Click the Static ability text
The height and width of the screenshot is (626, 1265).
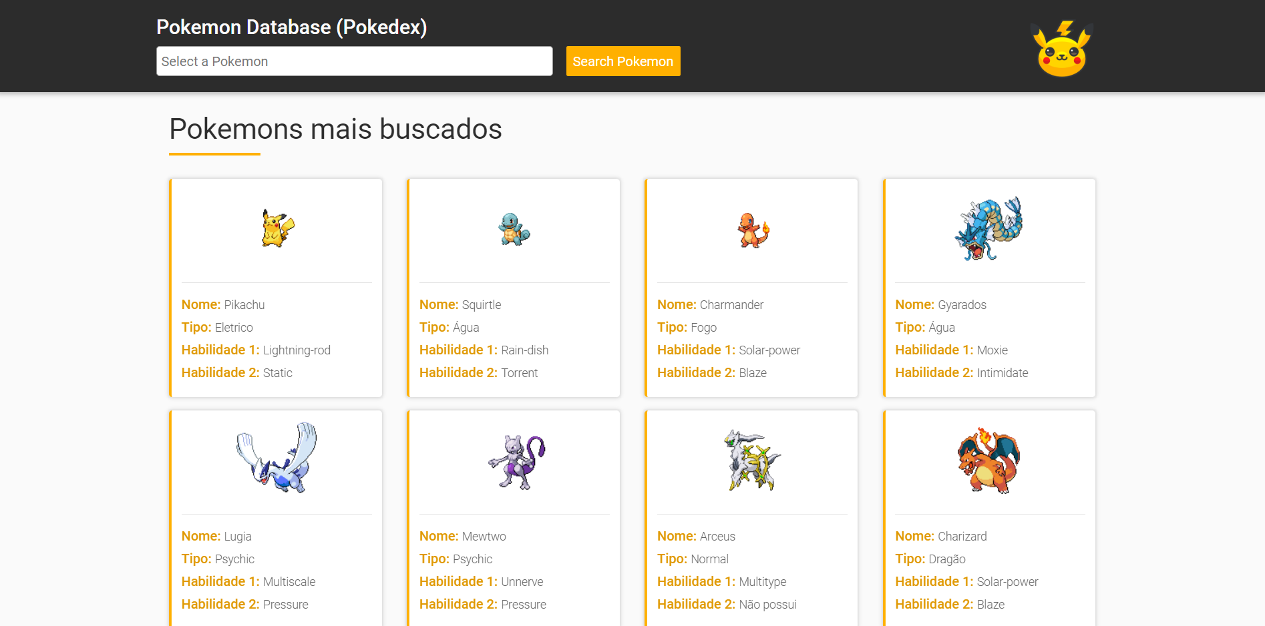278,373
